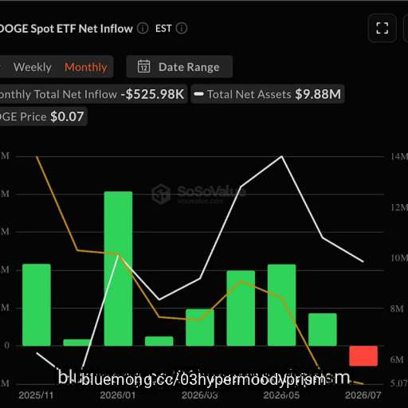Select the tall green 2026/01 bar
This screenshot has width=408, height=408.
118,269
